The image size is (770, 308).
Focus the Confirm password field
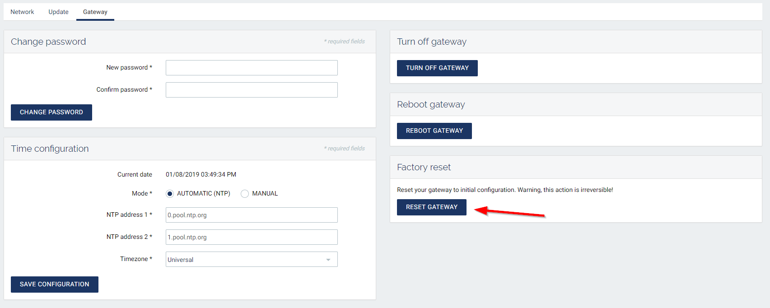251,90
